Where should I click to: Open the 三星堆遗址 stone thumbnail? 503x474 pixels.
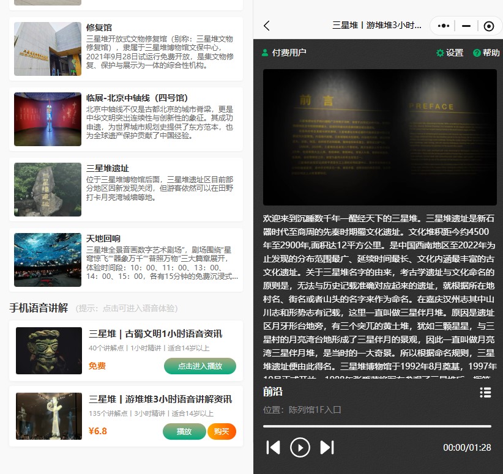point(48,189)
